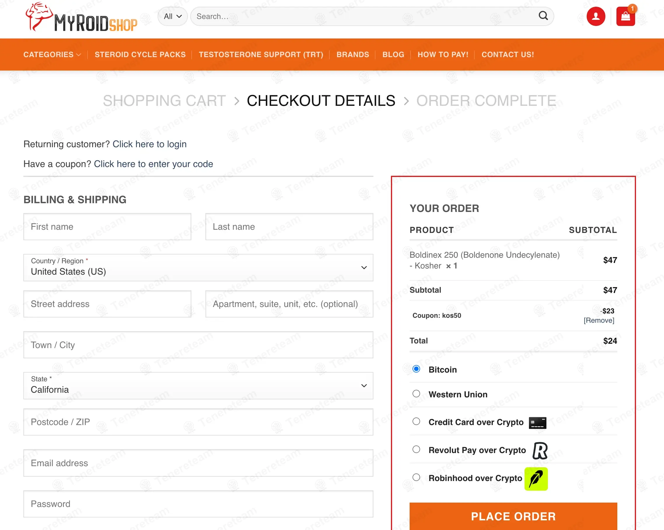Click the First name input field
The height and width of the screenshot is (530, 664).
pos(107,227)
